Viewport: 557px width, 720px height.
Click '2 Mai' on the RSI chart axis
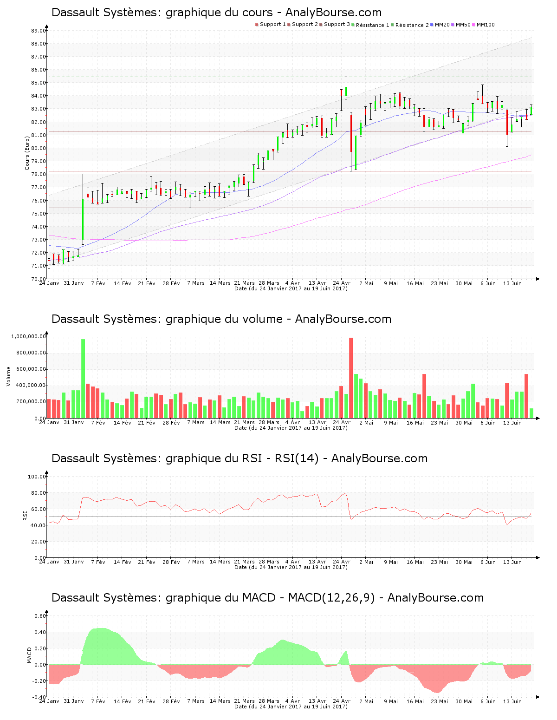coord(366,562)
